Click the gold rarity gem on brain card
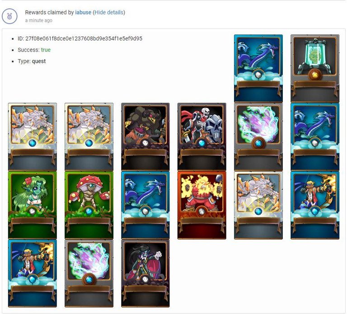This screenshot has width=347, height=314. tap(315, 75)
